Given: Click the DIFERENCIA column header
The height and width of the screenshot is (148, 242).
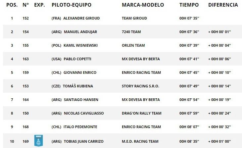Looking at the screenshot, I should (x=223, y=5).
